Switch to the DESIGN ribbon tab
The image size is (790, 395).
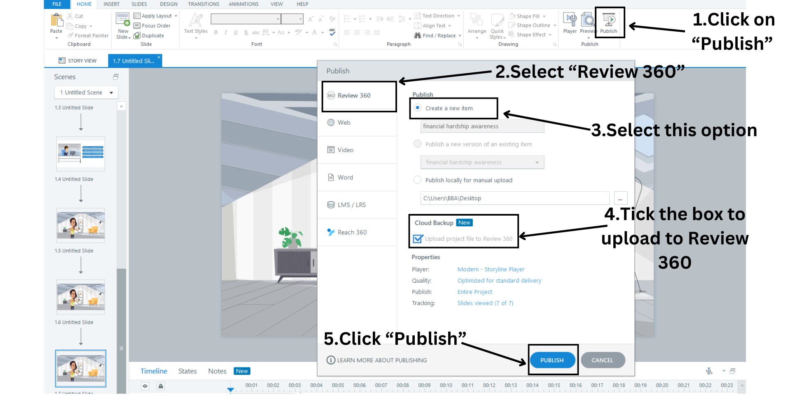168,4
